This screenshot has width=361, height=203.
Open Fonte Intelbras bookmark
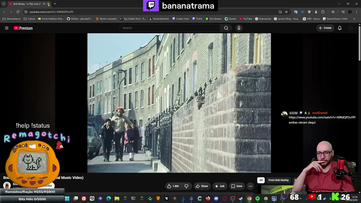(x=51, y=19)
